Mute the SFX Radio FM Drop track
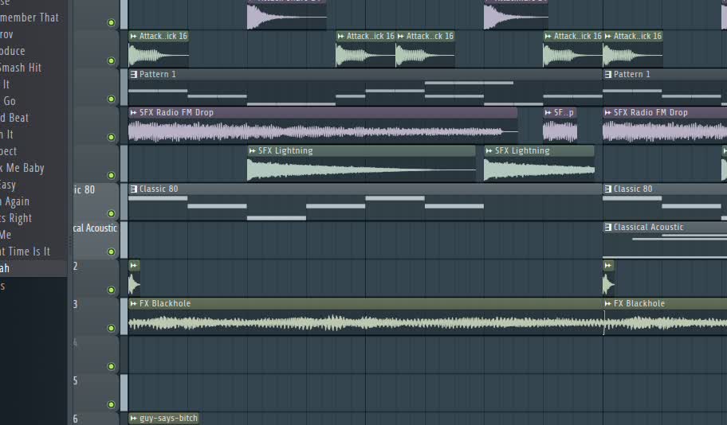 click(112, 137)
